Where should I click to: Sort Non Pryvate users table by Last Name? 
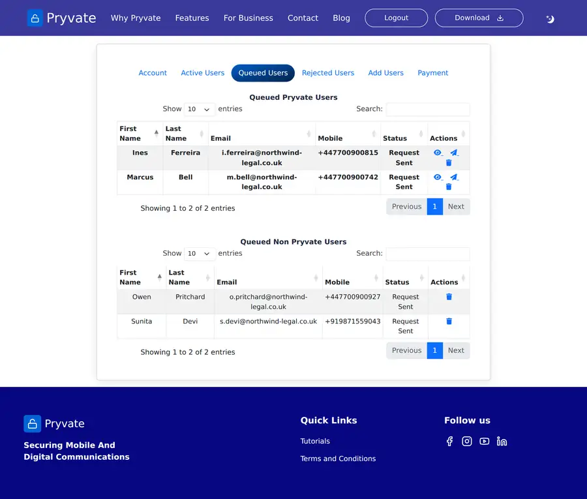tap(190, 277)
